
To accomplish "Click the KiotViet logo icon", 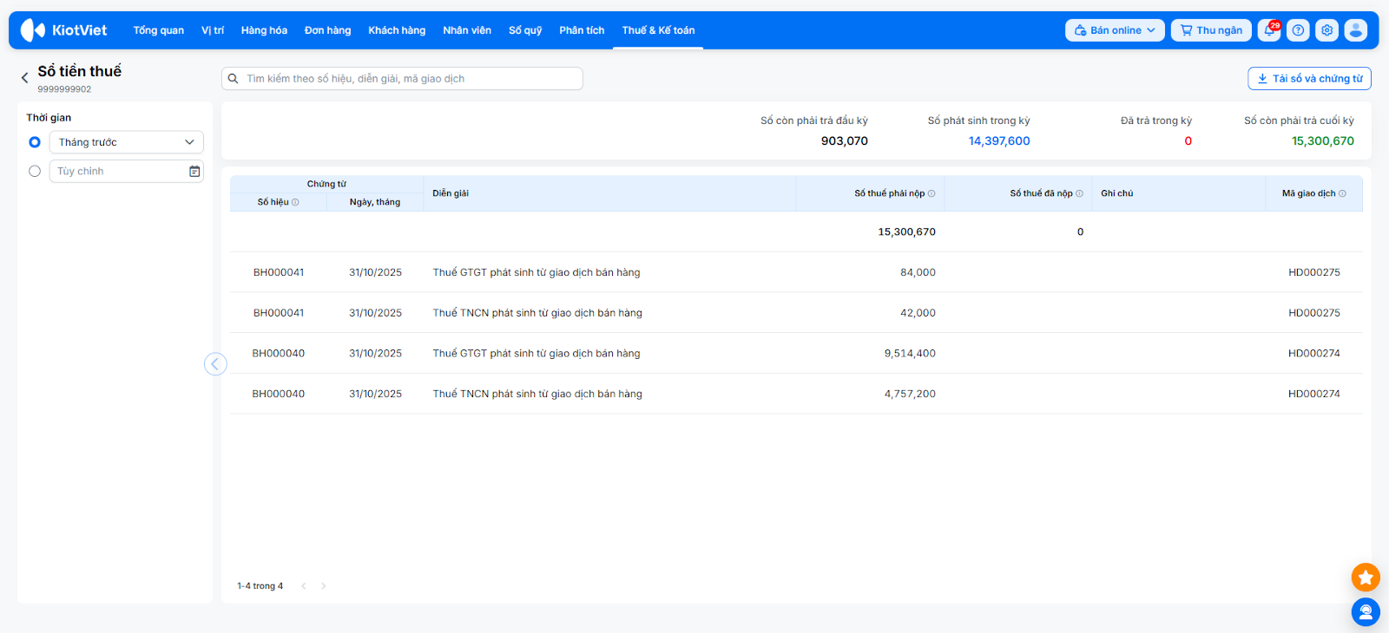I will [x=33, y=30].
